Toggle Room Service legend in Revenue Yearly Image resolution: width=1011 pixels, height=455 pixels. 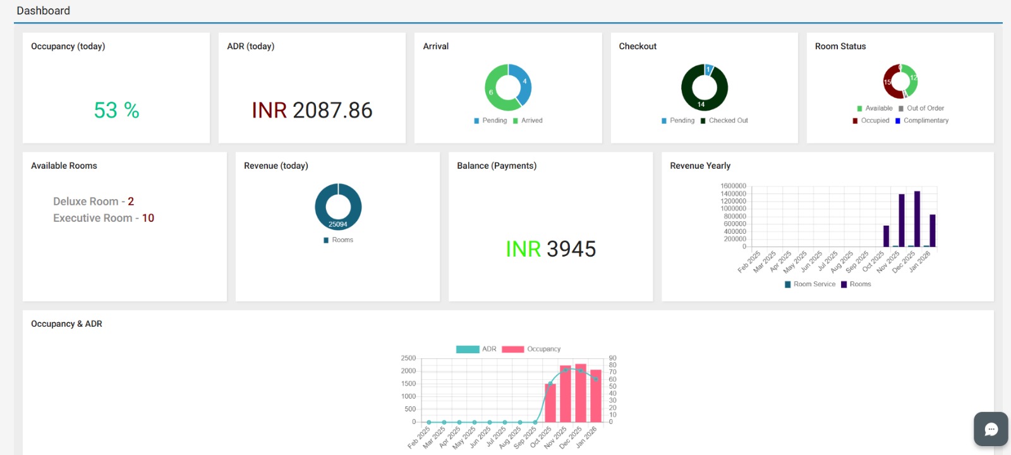[x=810, y=284]
